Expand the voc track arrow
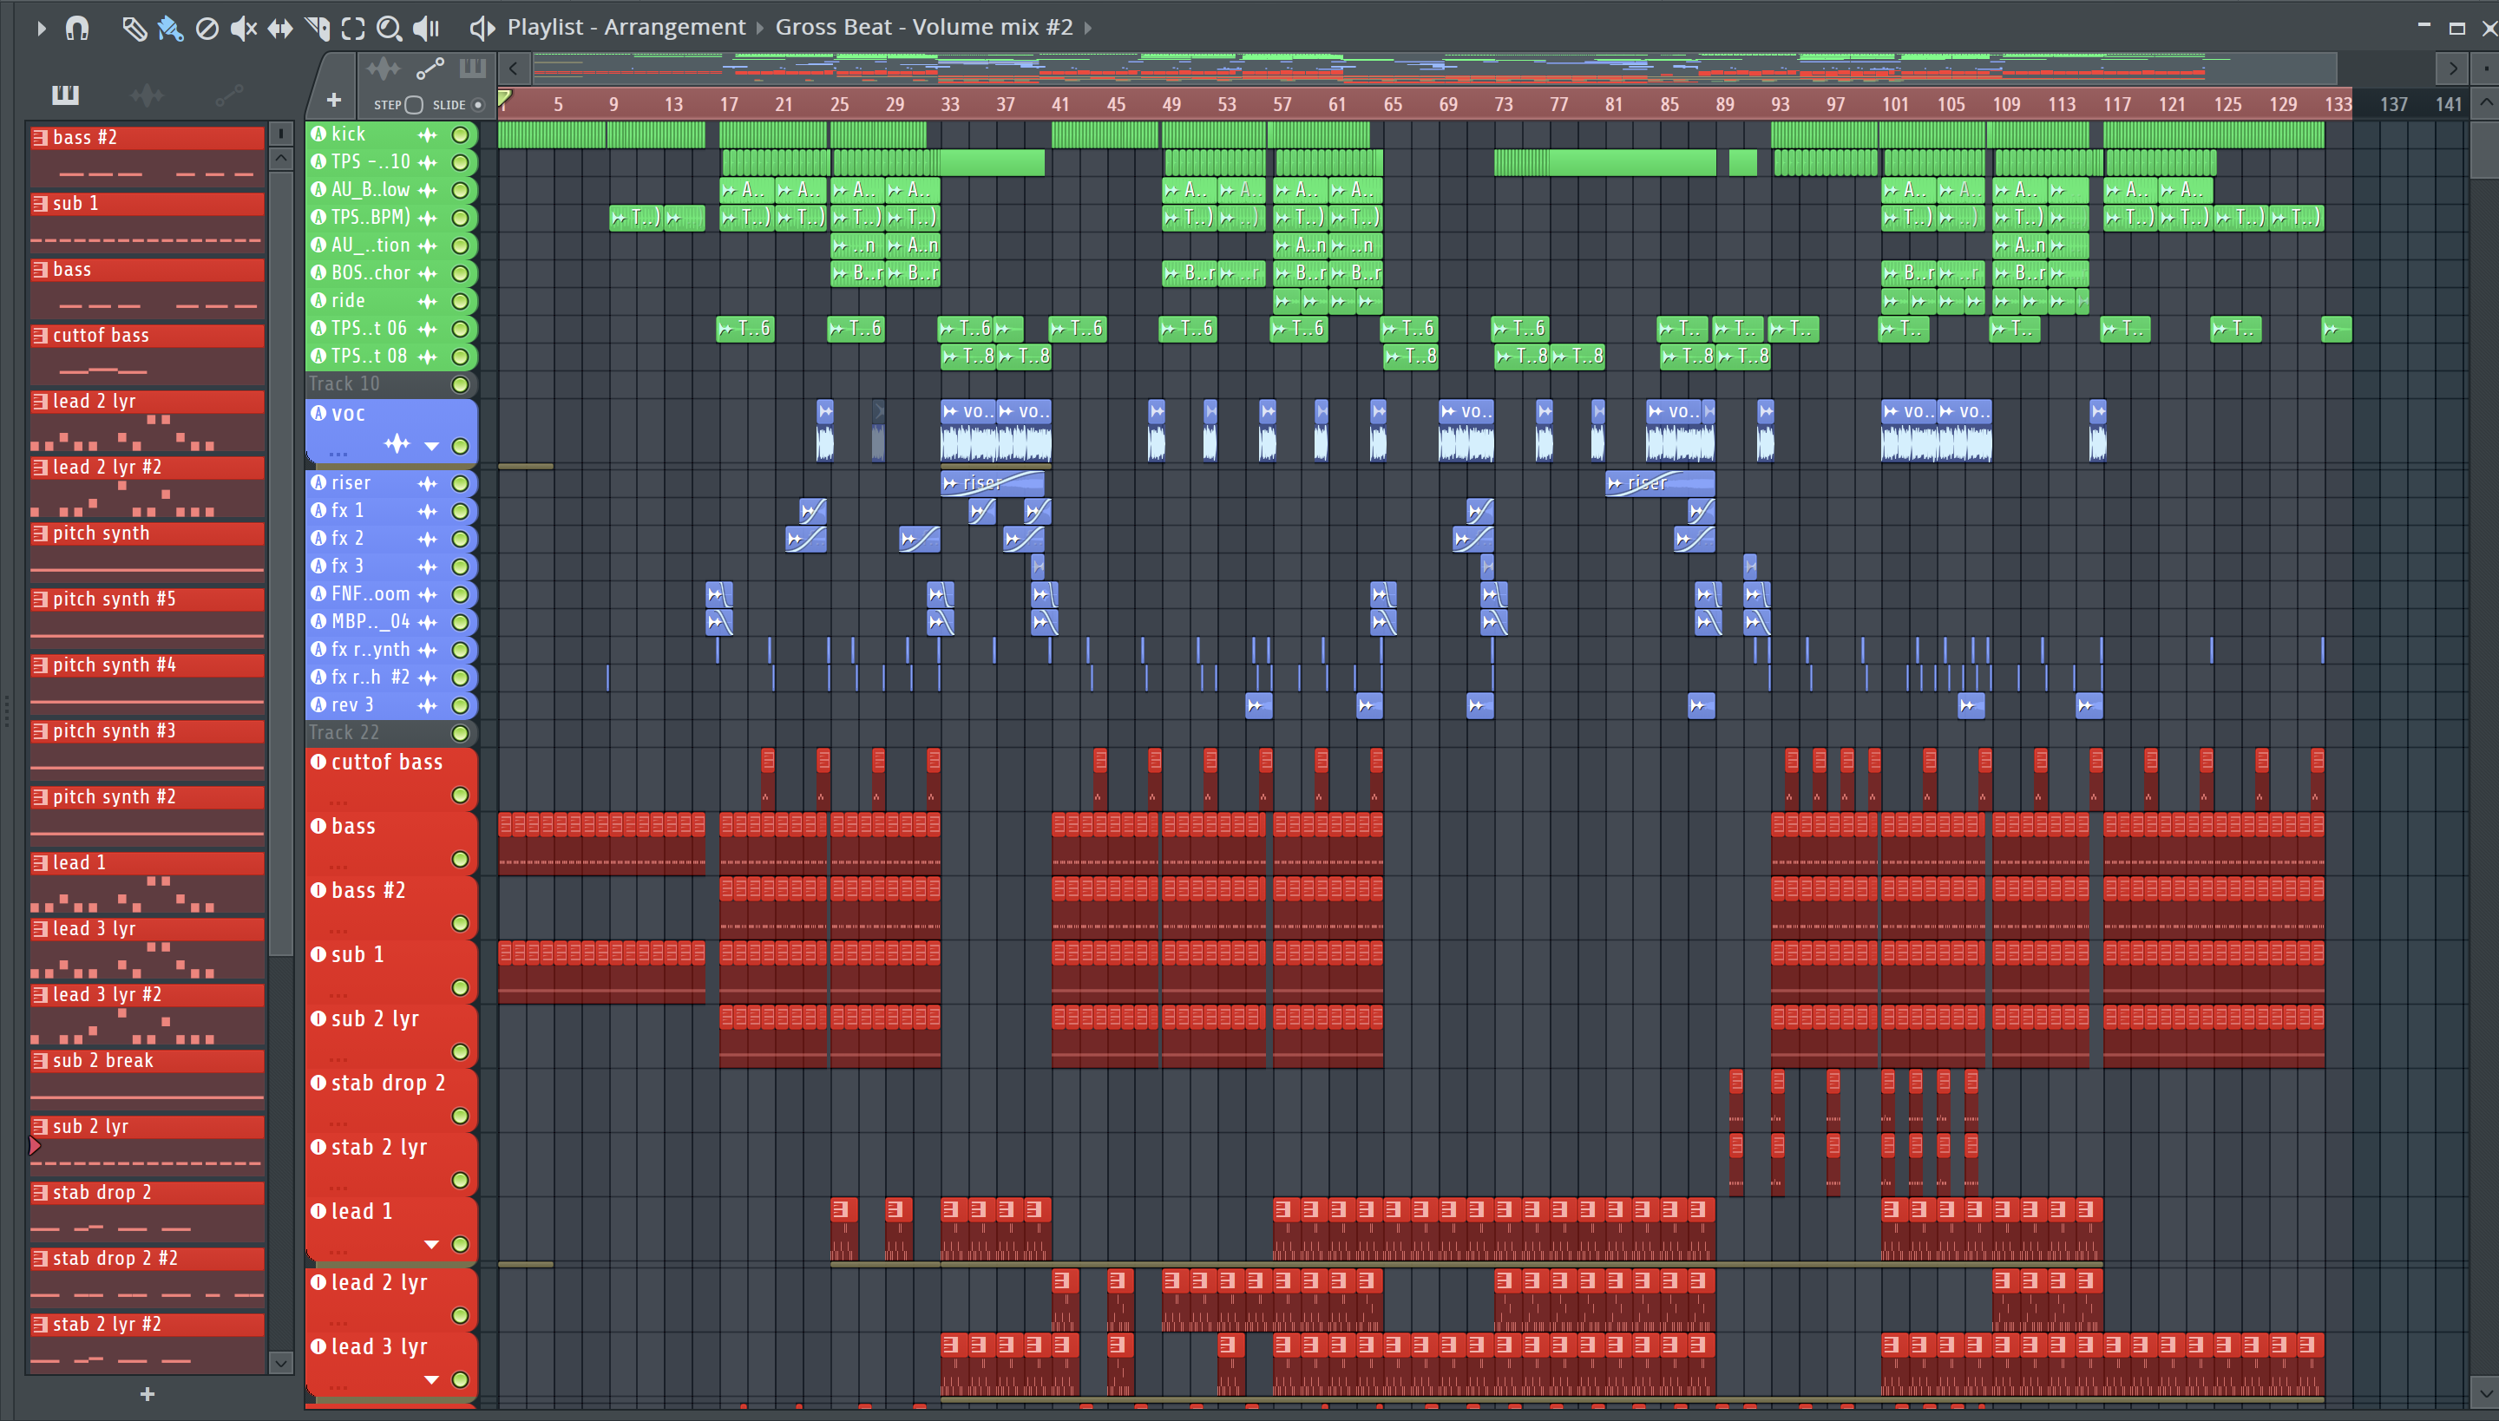The height and width of the screenshot is (1421, 2499). point(431,446)
